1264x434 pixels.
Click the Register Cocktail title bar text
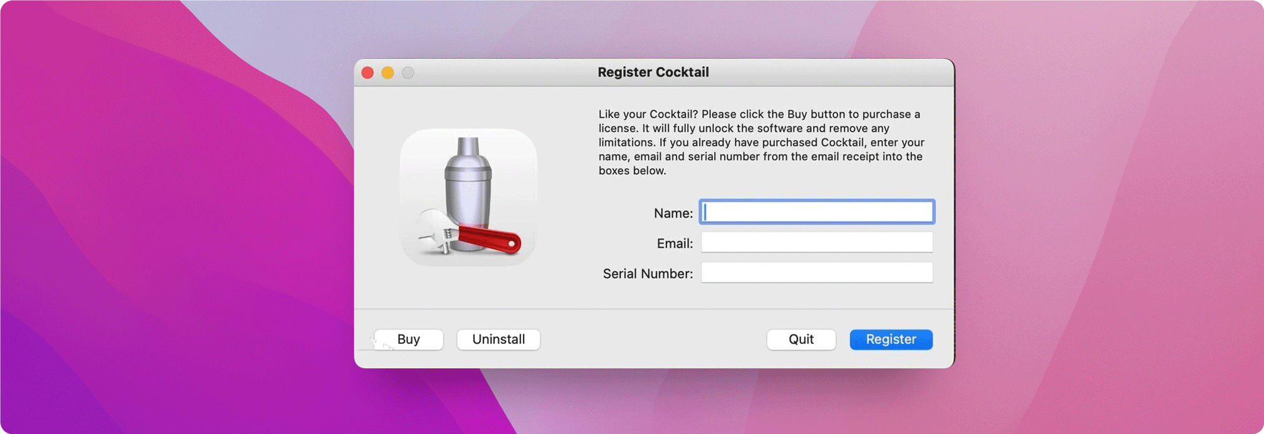[653, 73]
